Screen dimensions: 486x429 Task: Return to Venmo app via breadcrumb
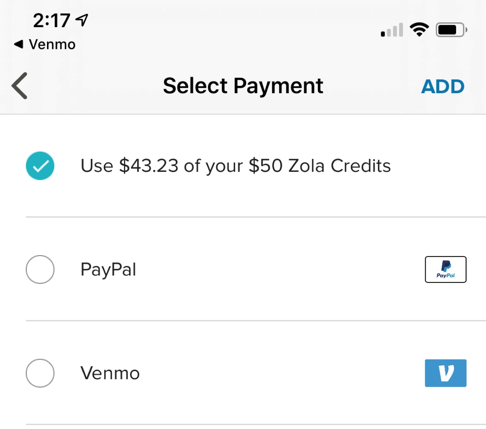52,44
